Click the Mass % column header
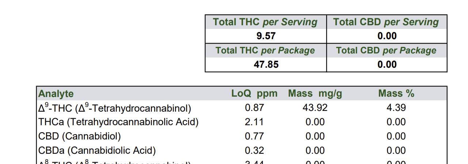Screen dimensions: 468x164 396,94
